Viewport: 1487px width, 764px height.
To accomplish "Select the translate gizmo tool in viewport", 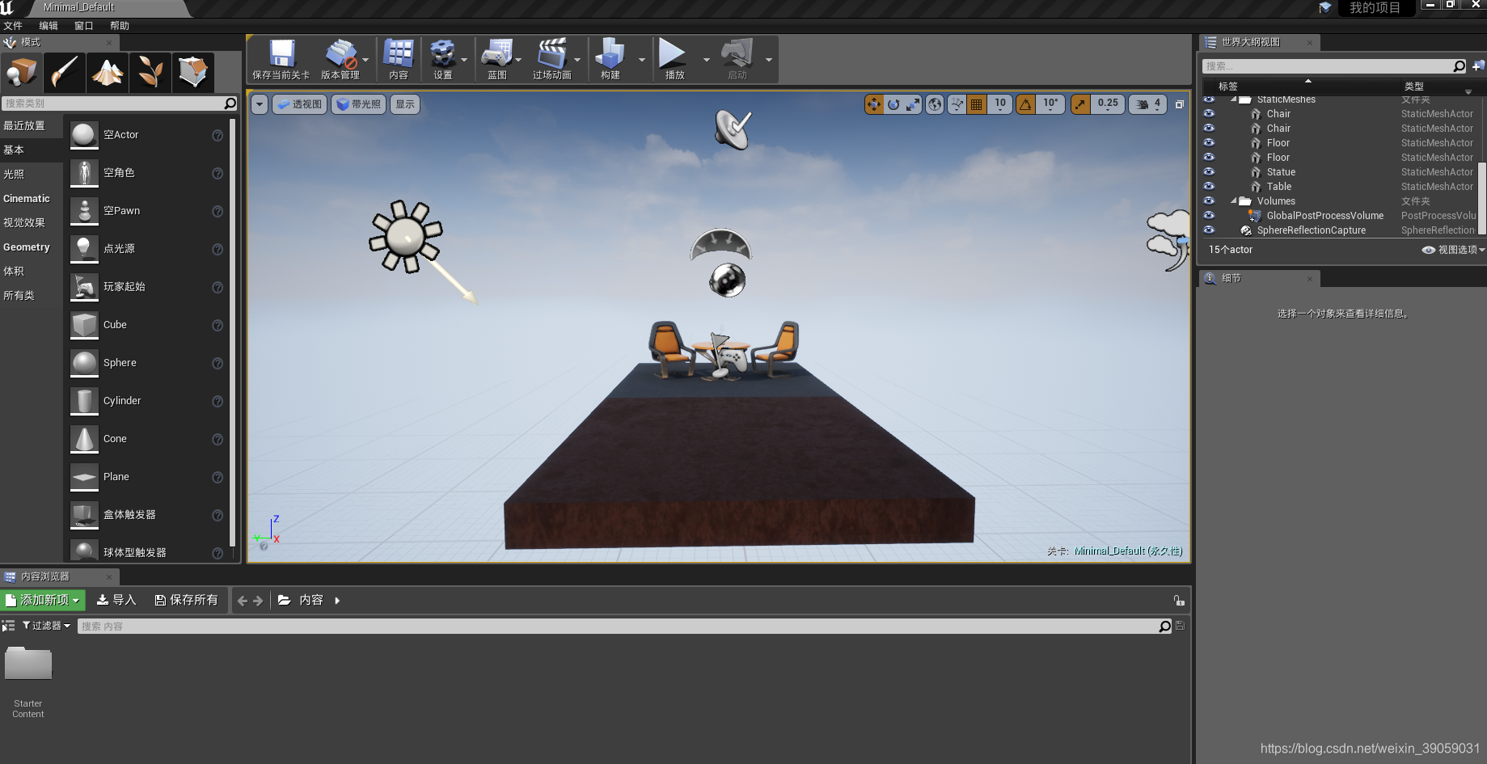I will [x=874, y=104].
